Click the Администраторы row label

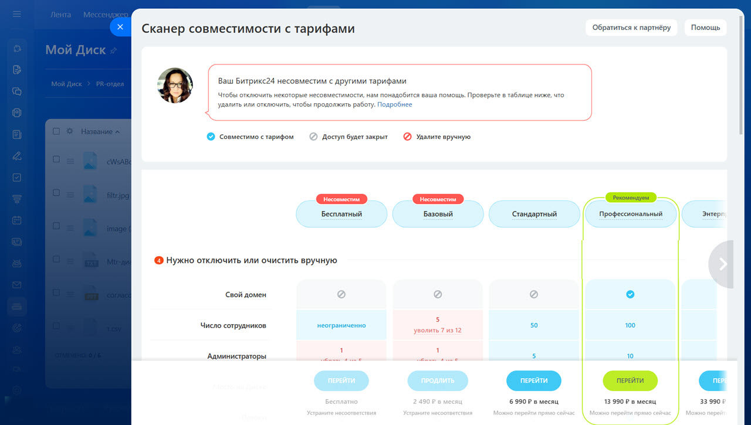point(237,356)
